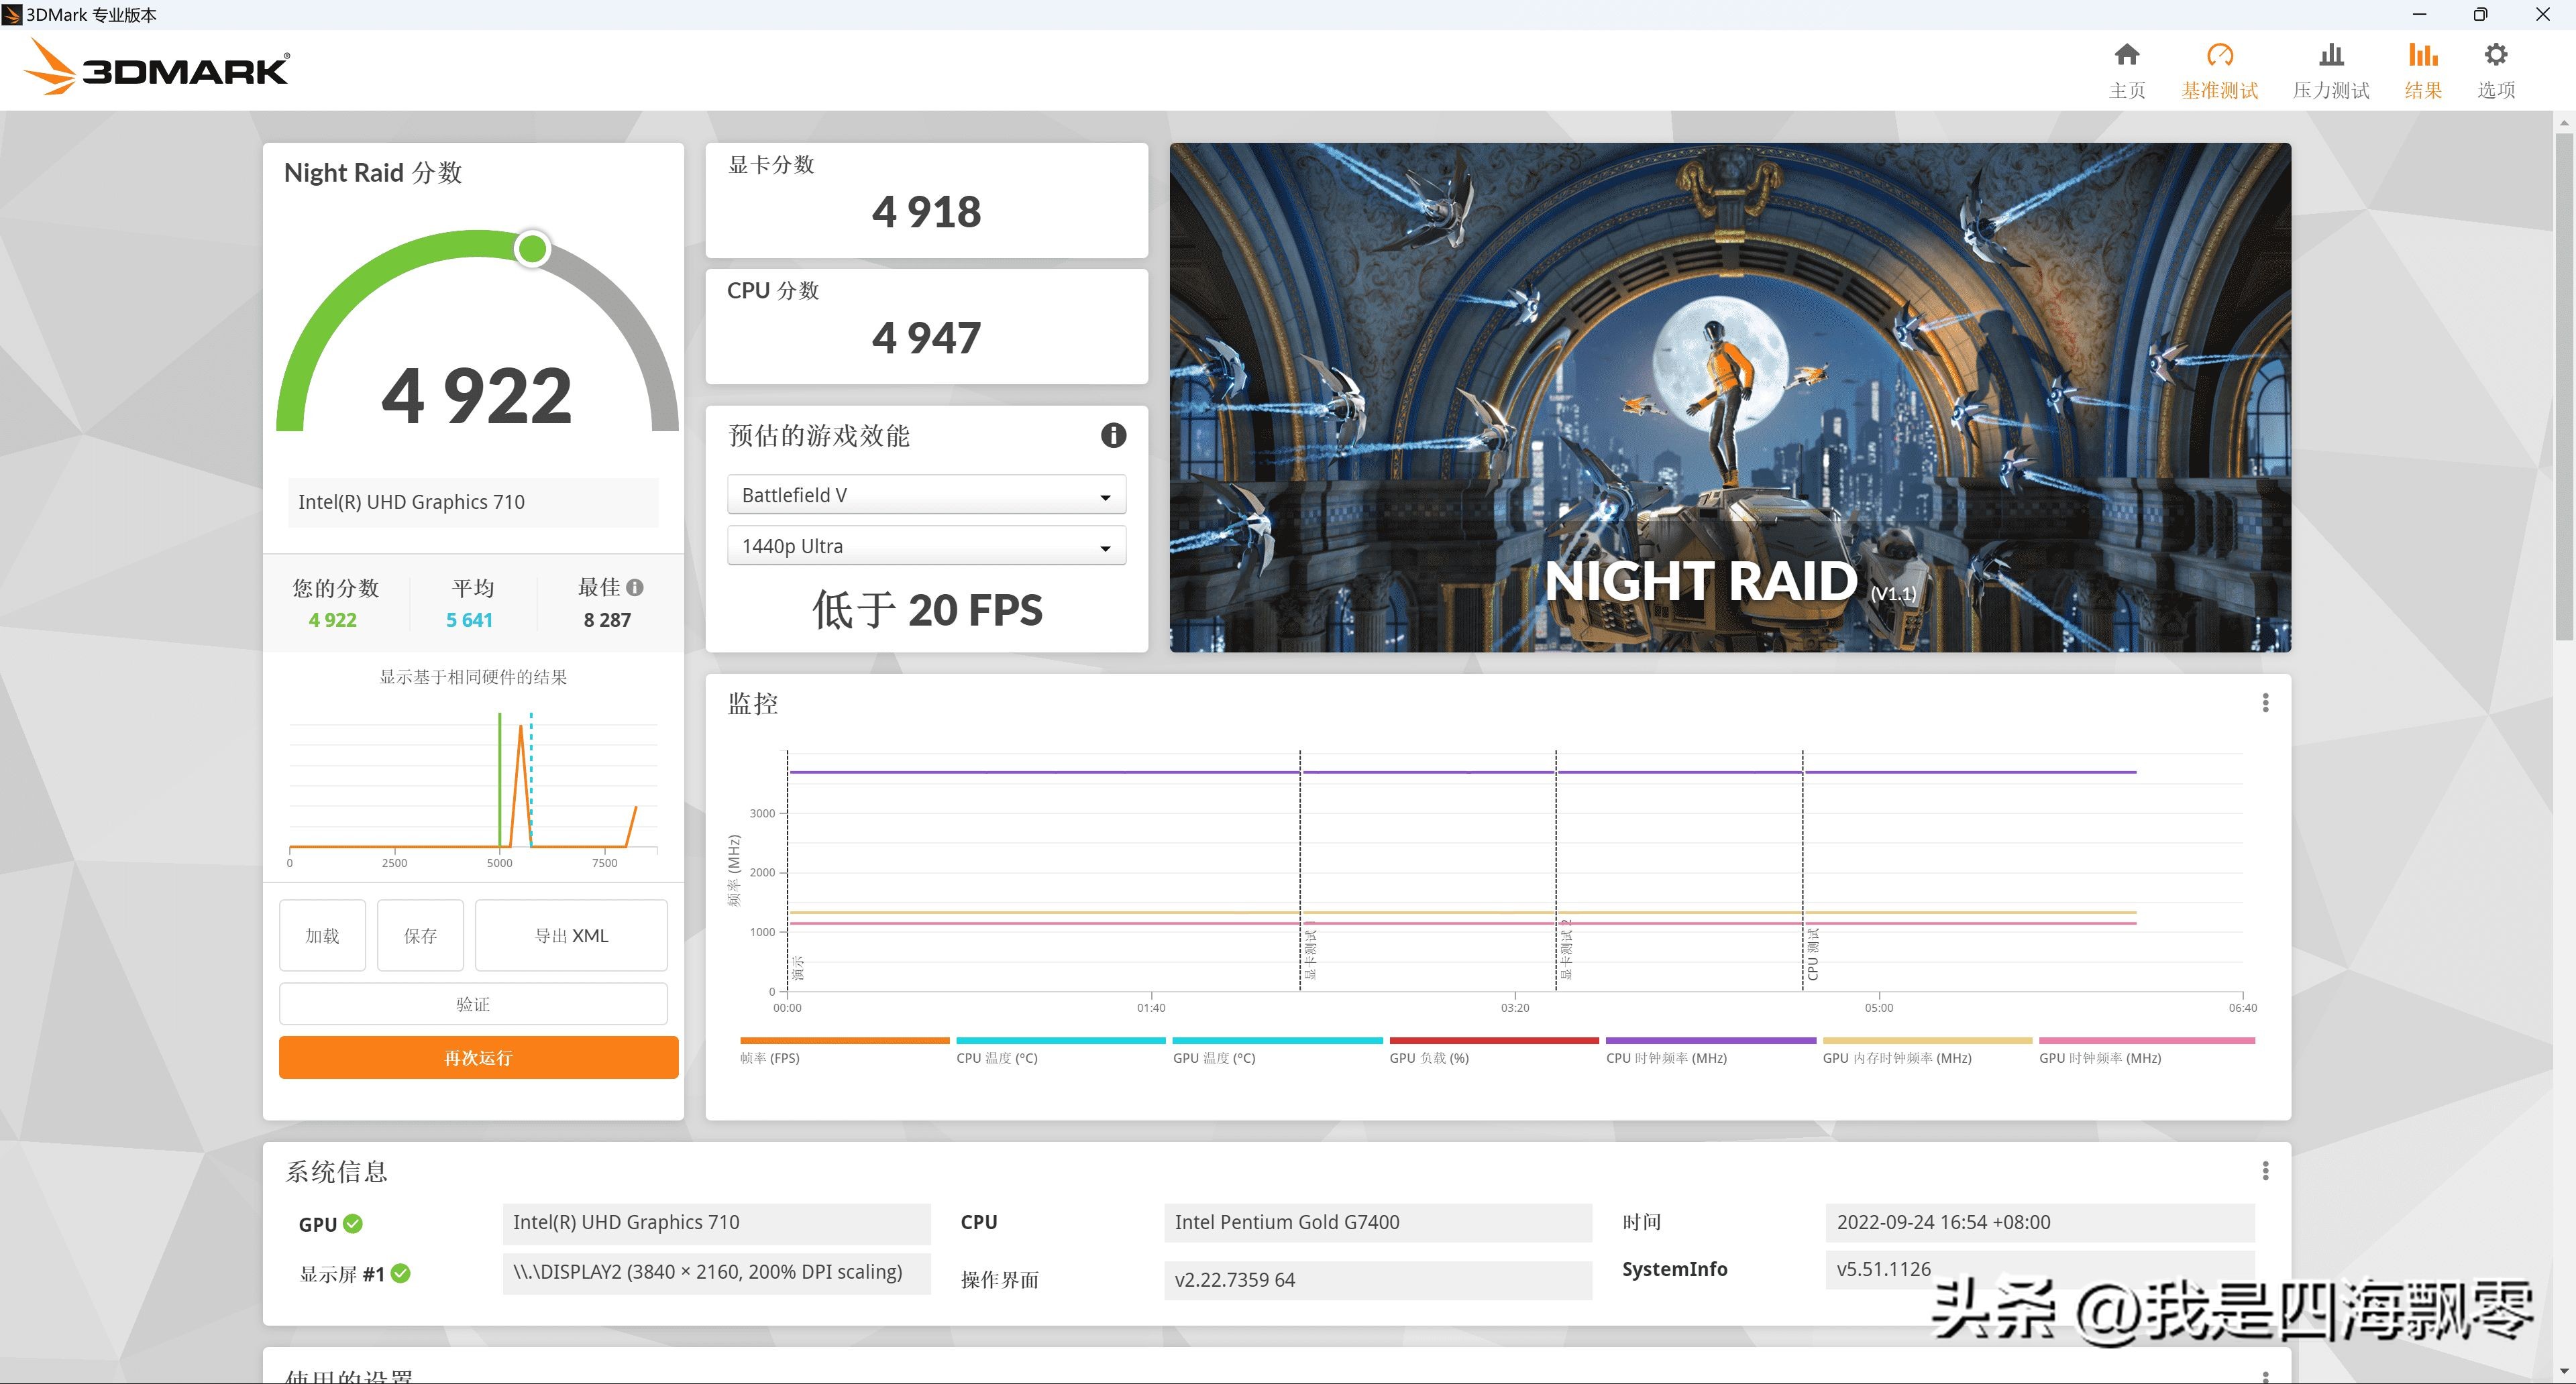Screen dimensions: 2576x1384
Task: Open the 主页 home page
Action: (2126, 68)
